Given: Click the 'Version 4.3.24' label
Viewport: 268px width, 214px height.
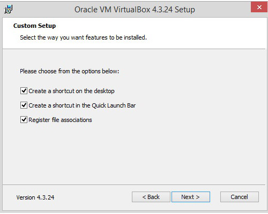Looking at the screenshot, I should tap(35, 197).
